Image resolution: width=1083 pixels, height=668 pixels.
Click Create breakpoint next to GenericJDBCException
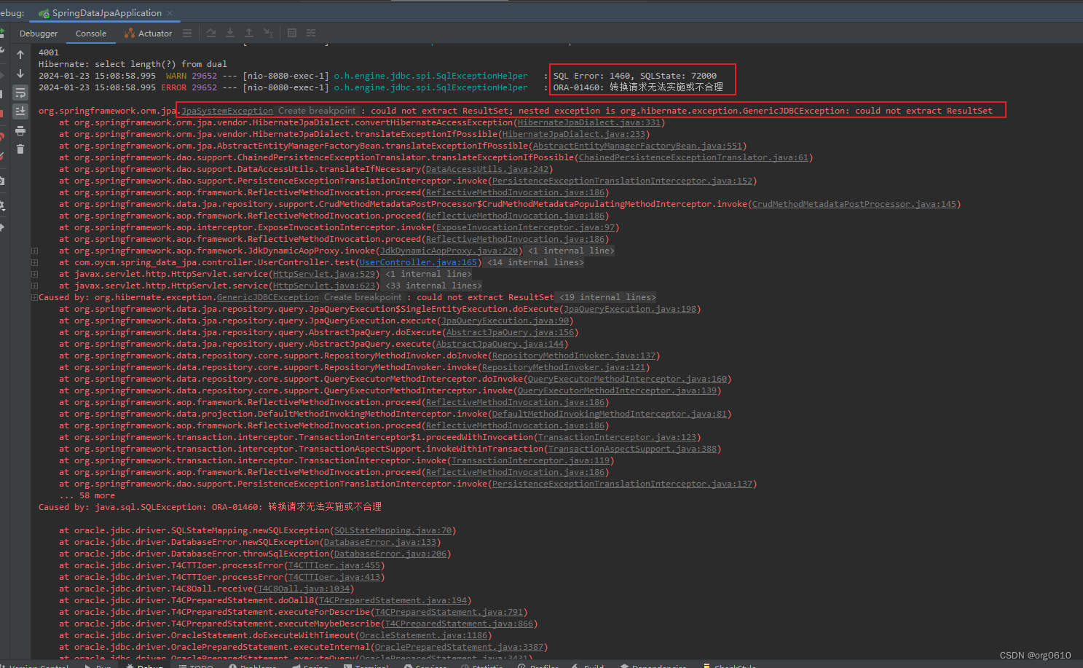click(363, 297)
